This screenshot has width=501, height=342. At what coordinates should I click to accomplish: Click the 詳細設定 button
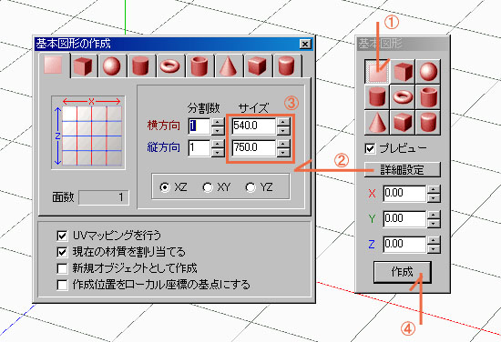pyautogui.click(x=403, y=170)
